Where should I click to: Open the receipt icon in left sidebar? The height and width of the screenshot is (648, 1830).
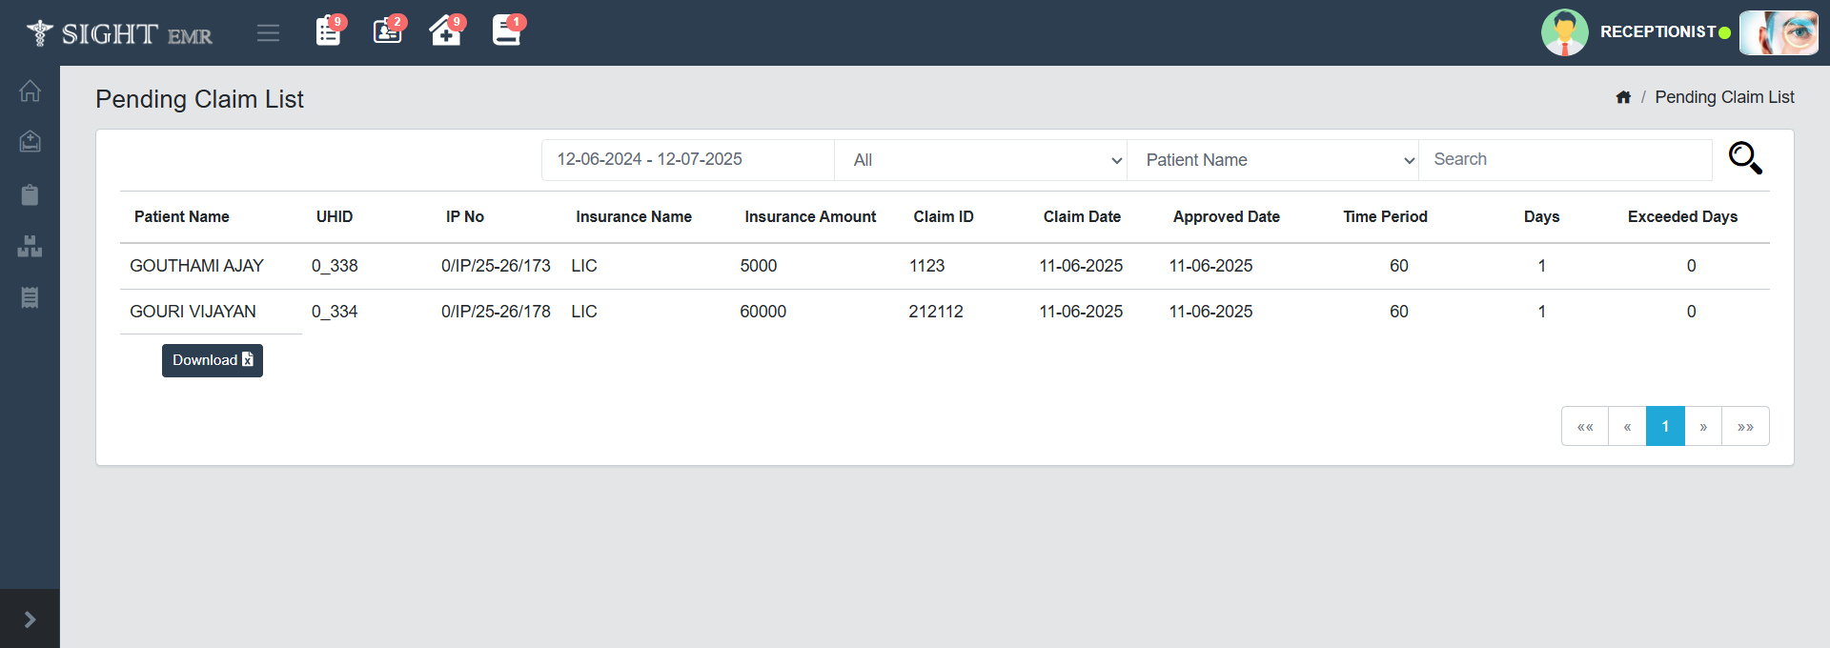tap(30, 298)
